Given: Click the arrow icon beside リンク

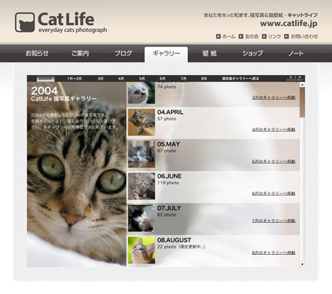Looking at the screenshot, I should [x=264, y=36].
